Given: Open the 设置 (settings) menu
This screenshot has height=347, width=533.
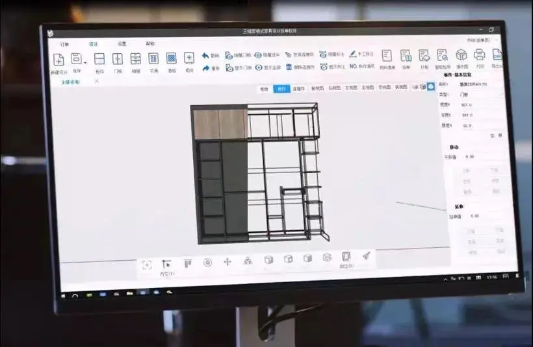Looking at the screenshot, I should (122, 43).
